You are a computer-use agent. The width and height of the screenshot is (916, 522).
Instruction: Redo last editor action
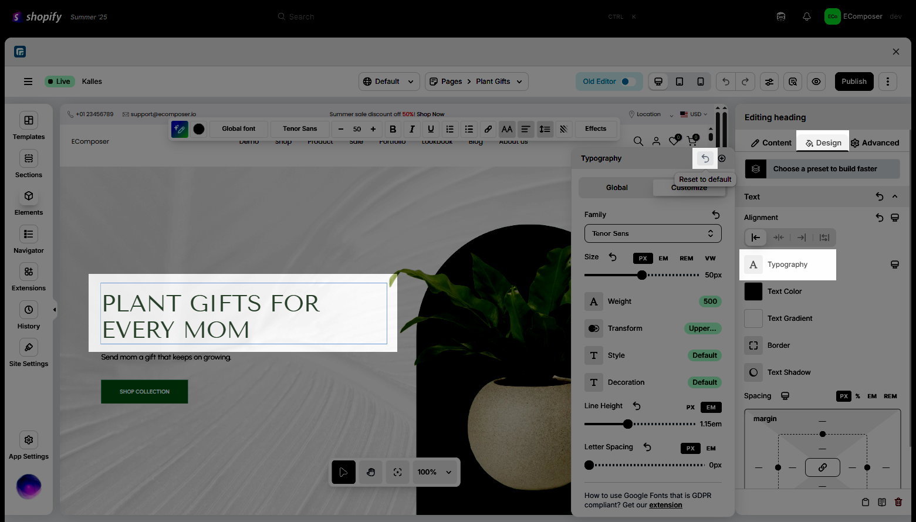[x=745, y=82]
